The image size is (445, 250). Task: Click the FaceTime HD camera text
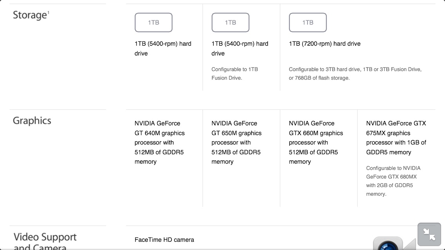[x=164, y=240]
